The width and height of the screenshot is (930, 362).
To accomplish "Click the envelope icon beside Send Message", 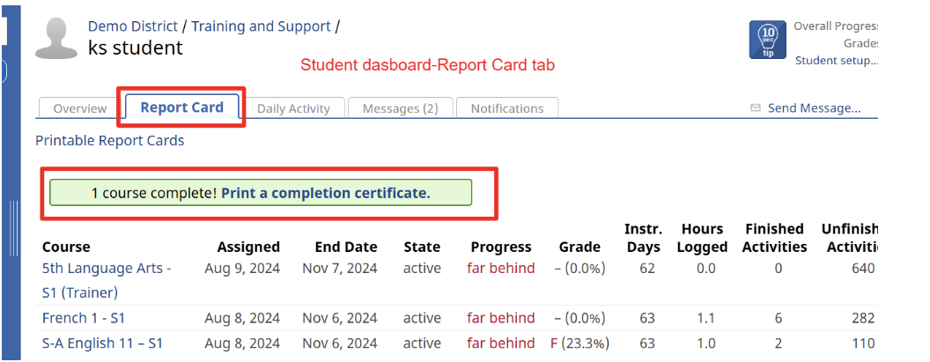I will point(756,108).
